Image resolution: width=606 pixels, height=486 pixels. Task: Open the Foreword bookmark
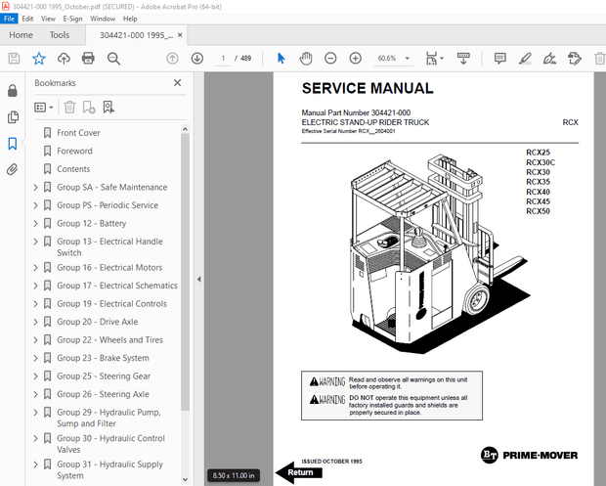click(74, 152)
